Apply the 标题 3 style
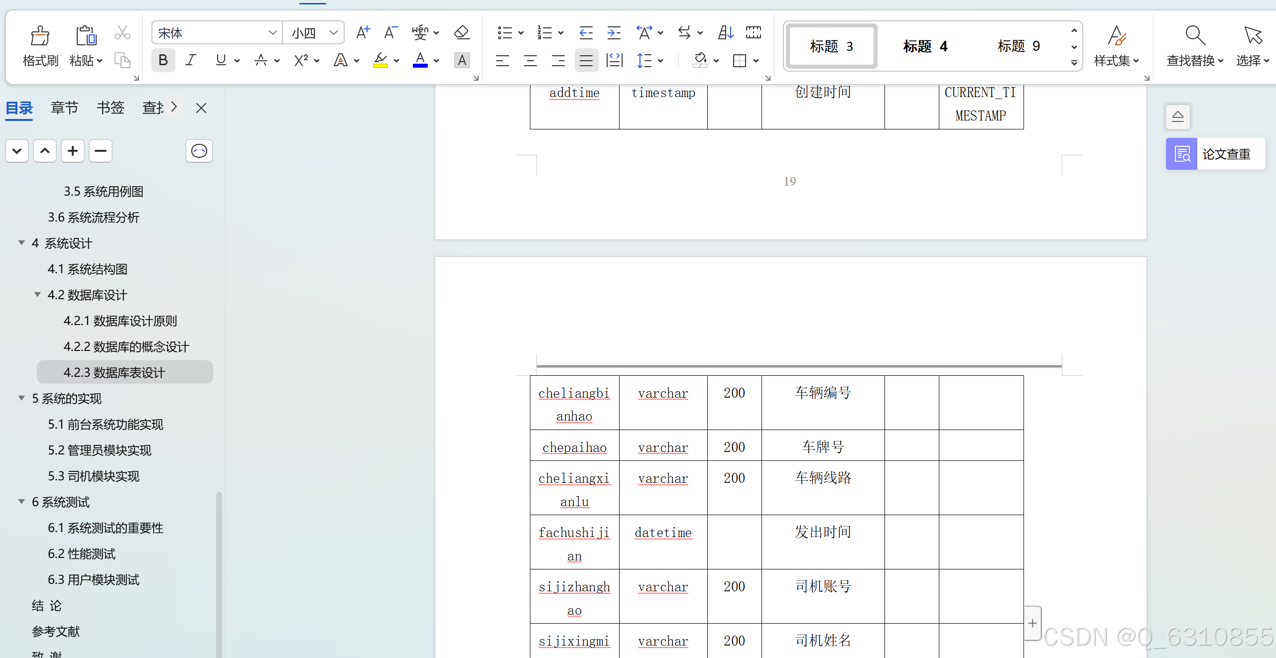The height and width of the screenshot is (658, 1276). (831, 46)
